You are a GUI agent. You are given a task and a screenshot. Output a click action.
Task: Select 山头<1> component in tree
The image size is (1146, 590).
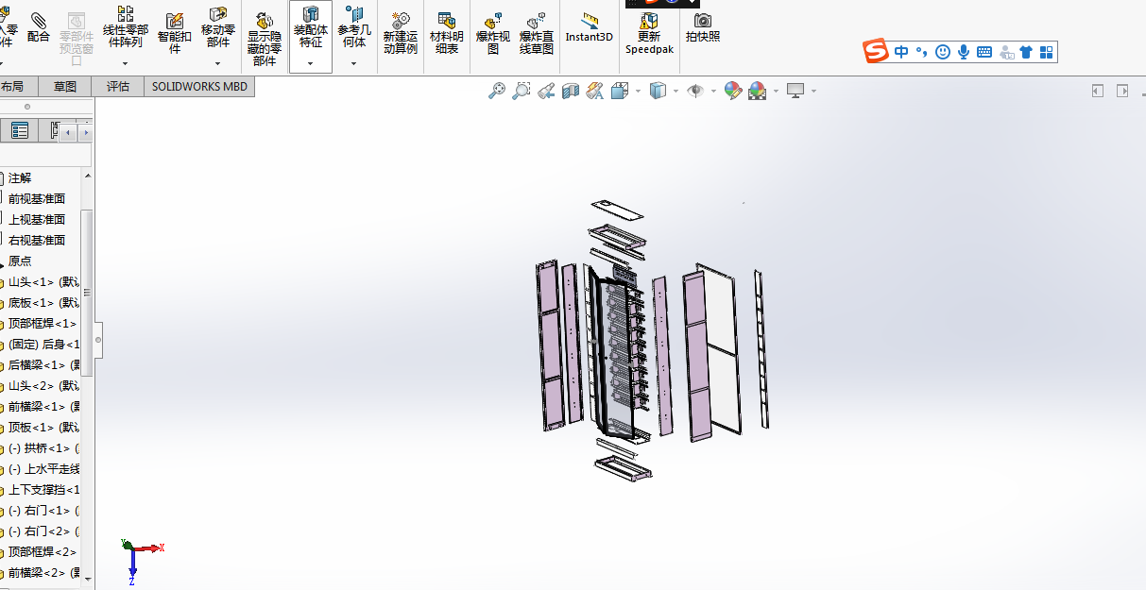[x=43, y=281]
